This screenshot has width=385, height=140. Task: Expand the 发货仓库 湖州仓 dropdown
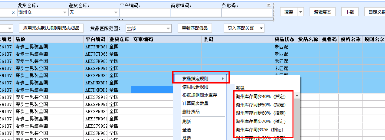coord(65,13)
